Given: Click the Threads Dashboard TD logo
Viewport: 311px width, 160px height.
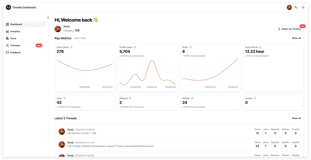Looking at the screenshot, I should (x=8, y=7).
